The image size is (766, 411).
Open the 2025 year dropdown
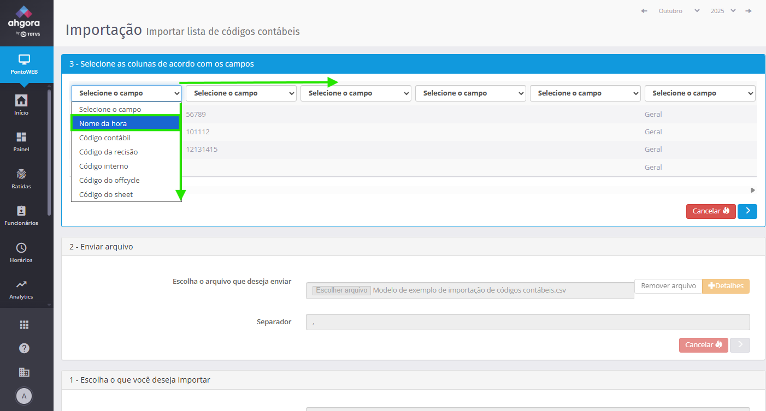coord(723,11)
